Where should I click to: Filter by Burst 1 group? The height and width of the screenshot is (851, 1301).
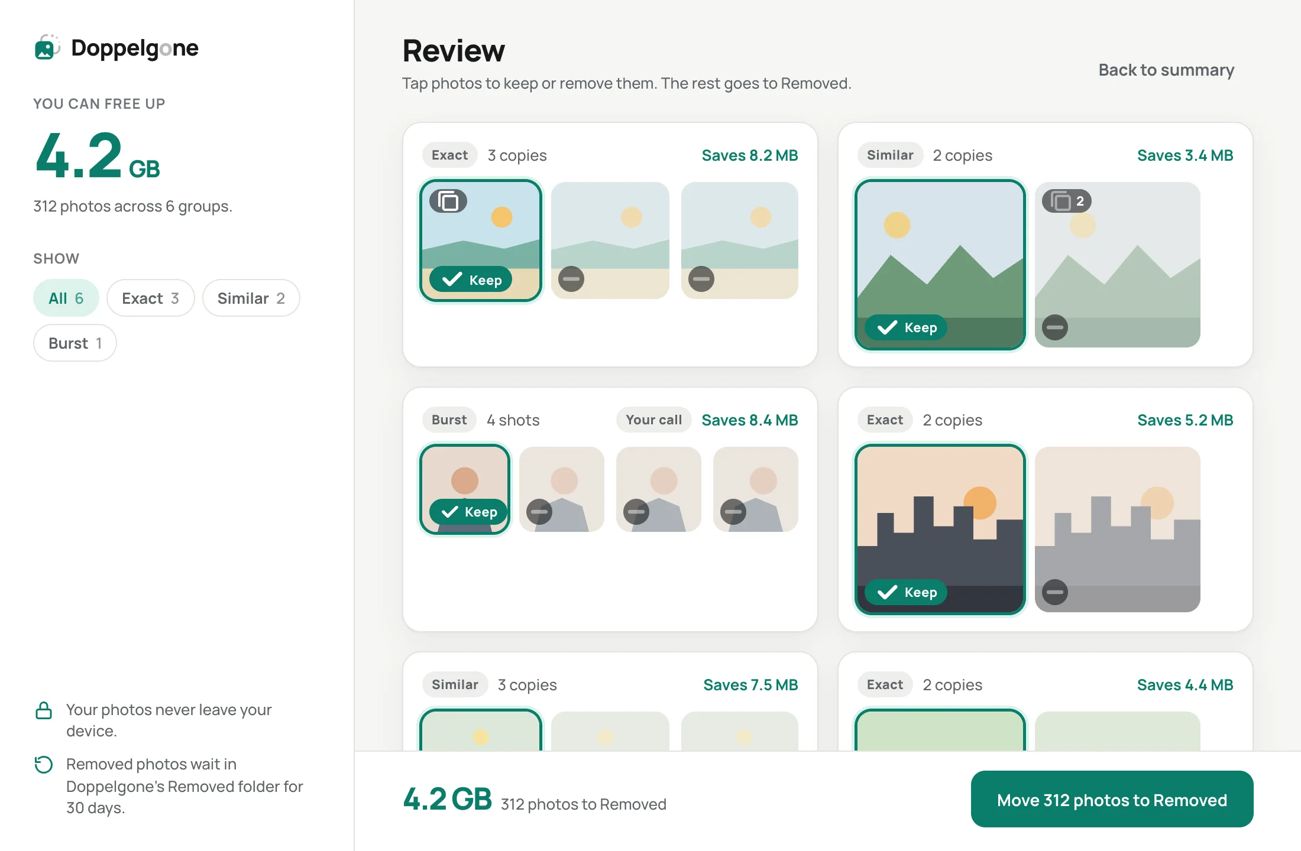coord(75,343)
